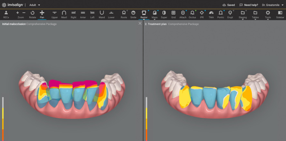Show the Mandibular arch view

pos(102,14)
